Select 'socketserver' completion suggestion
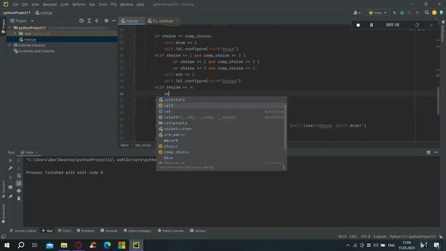Viewport: 446px width, 251px height. (x=222, y=129)
